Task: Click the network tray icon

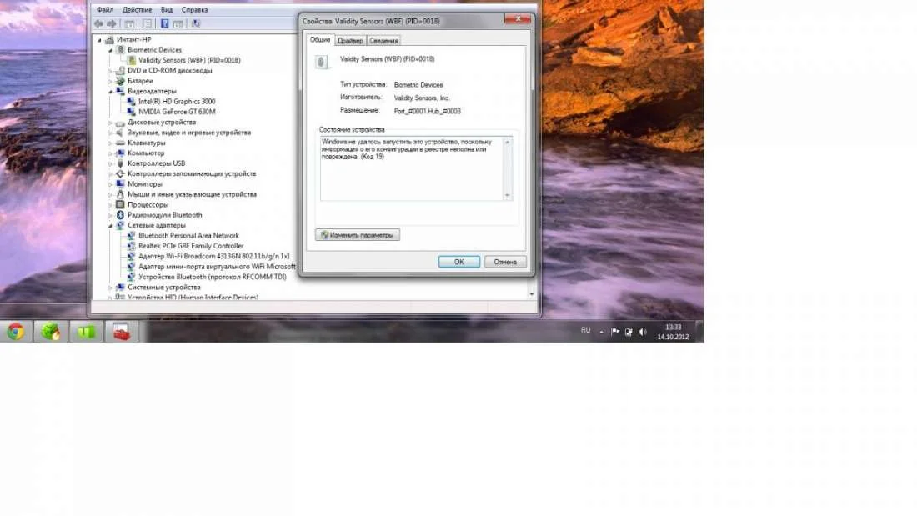Action: pyautogui.click(x=629, y=332)
